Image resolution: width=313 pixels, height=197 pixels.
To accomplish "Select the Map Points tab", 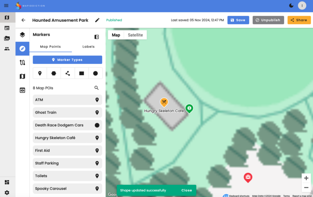I will 50,47.
